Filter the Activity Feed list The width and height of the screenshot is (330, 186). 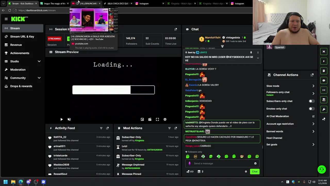(101, 128)
